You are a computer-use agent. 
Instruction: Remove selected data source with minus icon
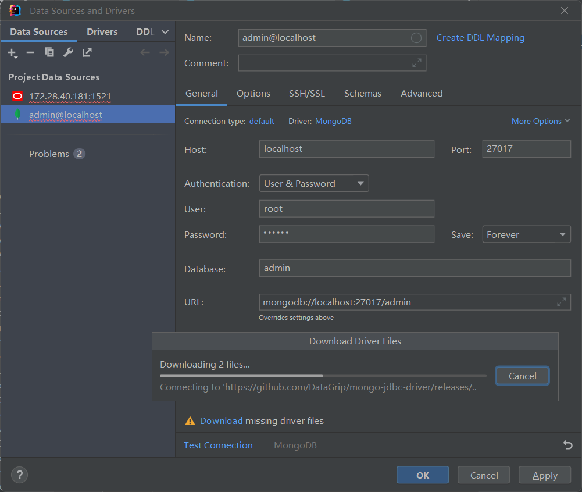(30, 53)
